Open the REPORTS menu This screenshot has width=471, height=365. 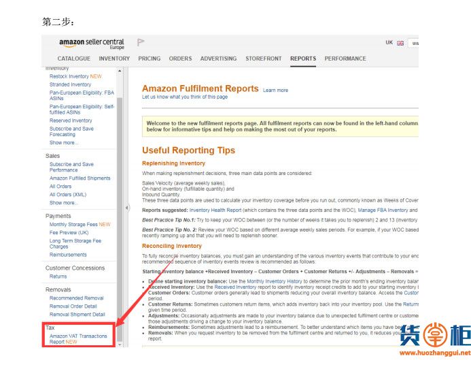click(303, 59)
